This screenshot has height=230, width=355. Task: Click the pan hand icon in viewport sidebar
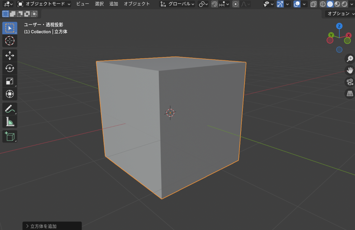tap(349, 71)
